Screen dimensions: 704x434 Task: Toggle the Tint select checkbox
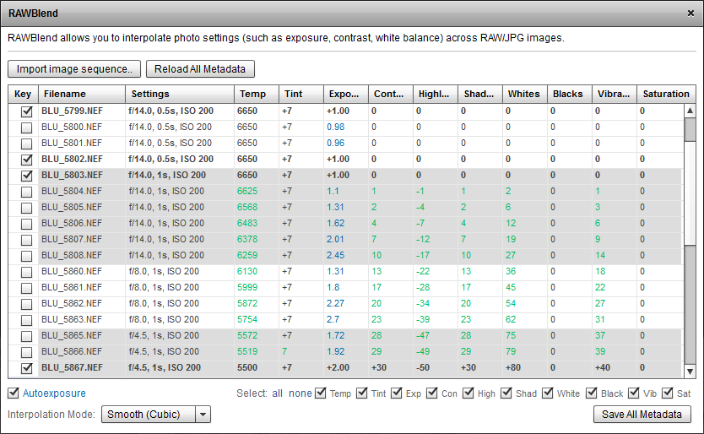[x=362, y=393]
